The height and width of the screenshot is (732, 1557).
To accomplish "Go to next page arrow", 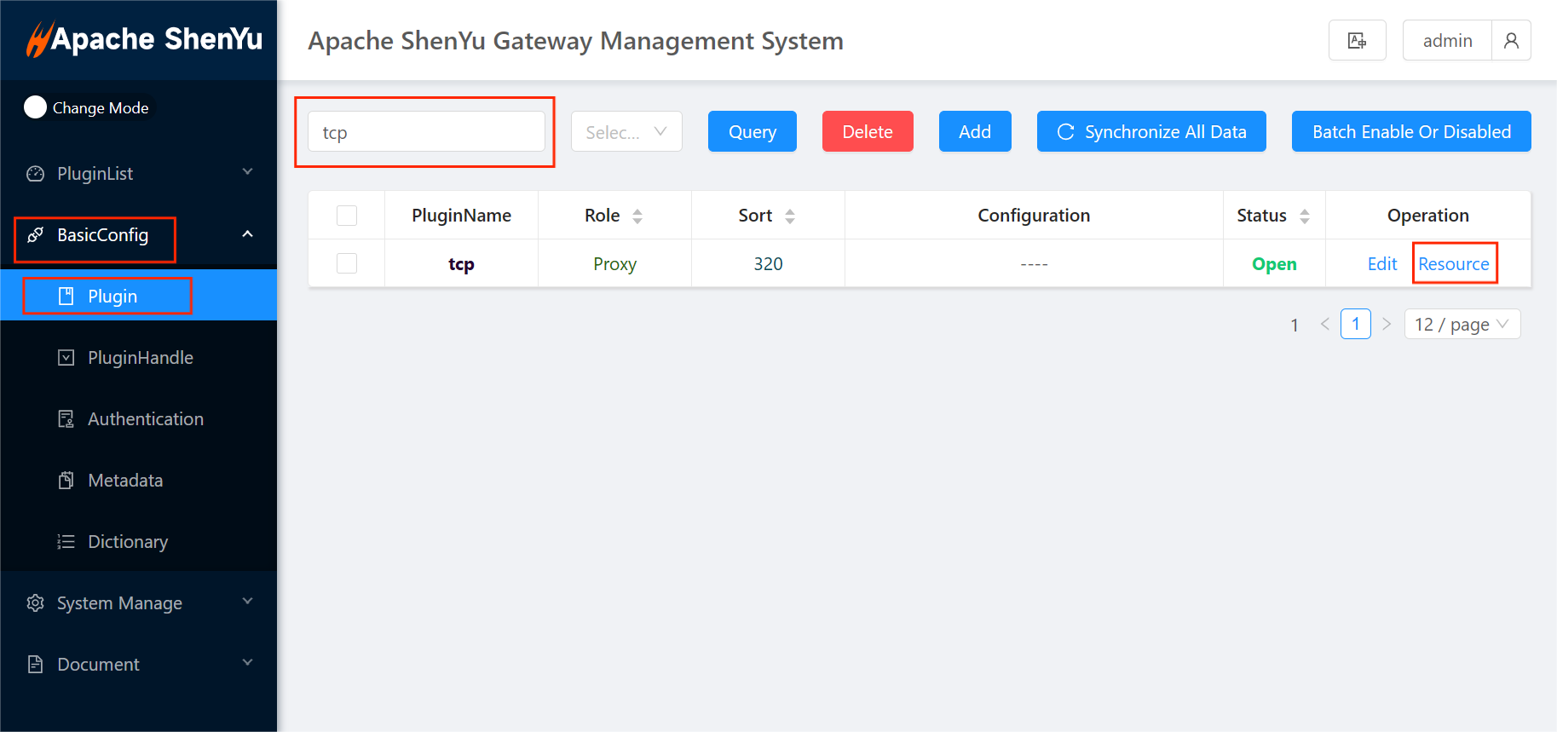I will pyautogui.click(x=1387, y=324).
